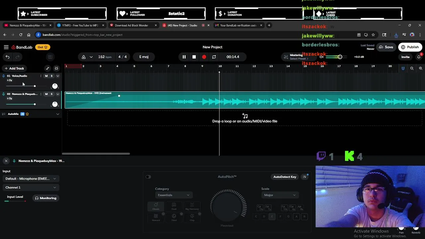425x239 pixels.
Task: Select the Nemzzz & PlaqueboyMax audio clip
Action: 245,100
